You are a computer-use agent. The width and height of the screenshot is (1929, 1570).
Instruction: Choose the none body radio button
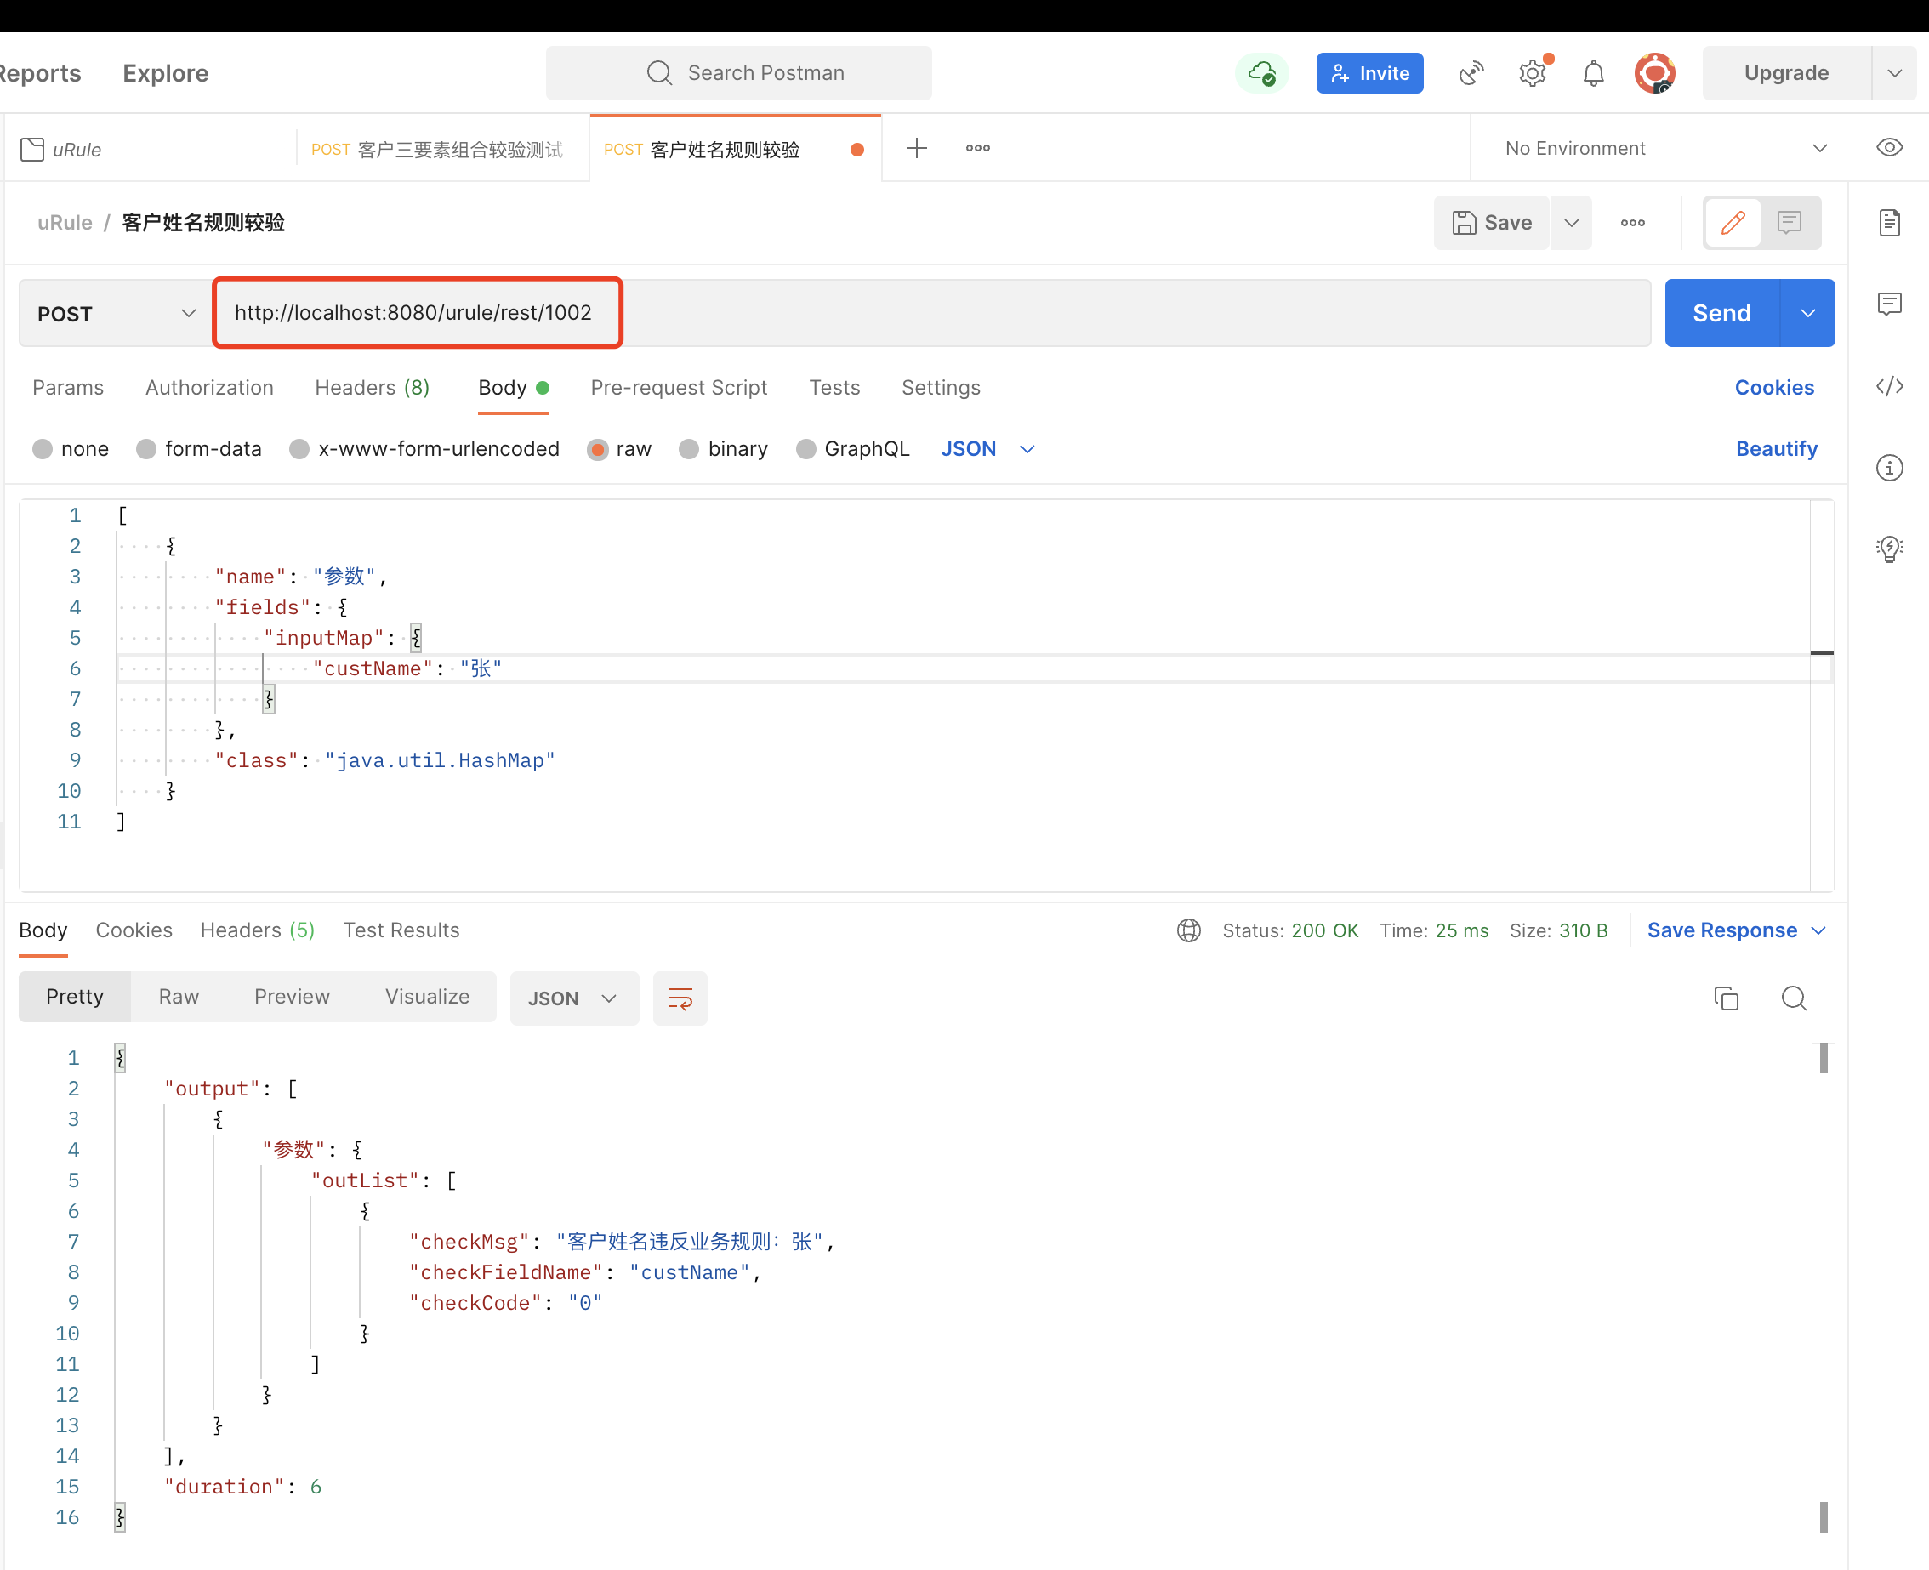[x=43, y=449]
